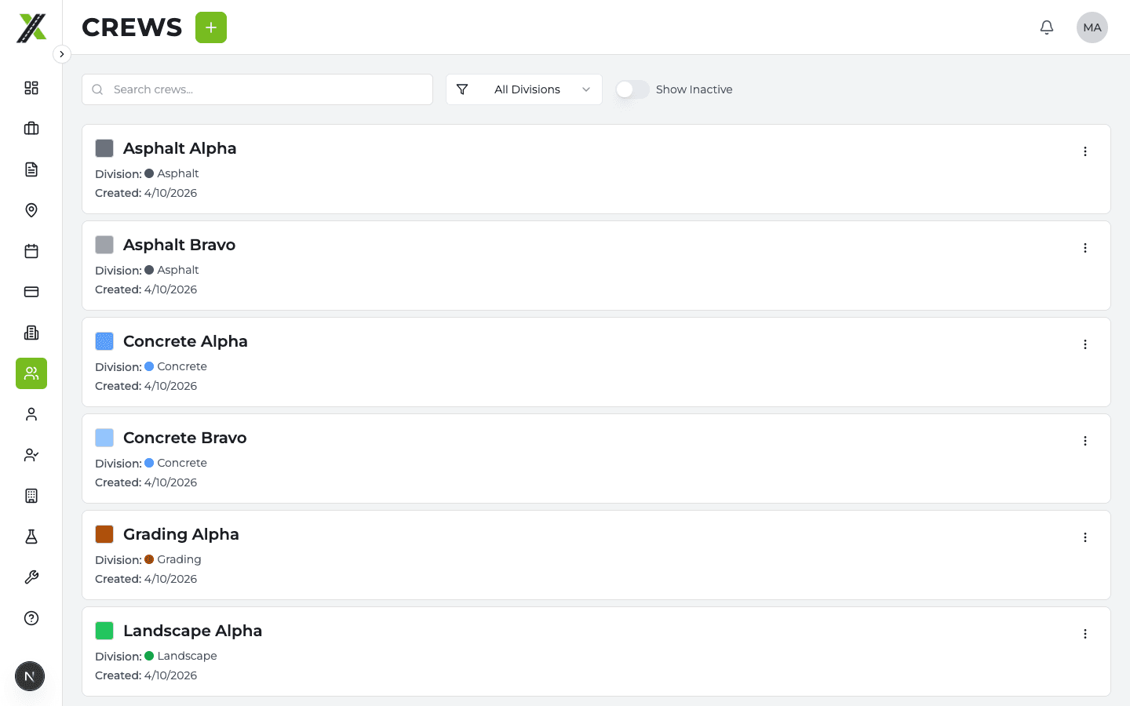This screenshot has height=706, width=1130.
Task: Open the Landscape Alpha crew title
Action: [192, 631]
